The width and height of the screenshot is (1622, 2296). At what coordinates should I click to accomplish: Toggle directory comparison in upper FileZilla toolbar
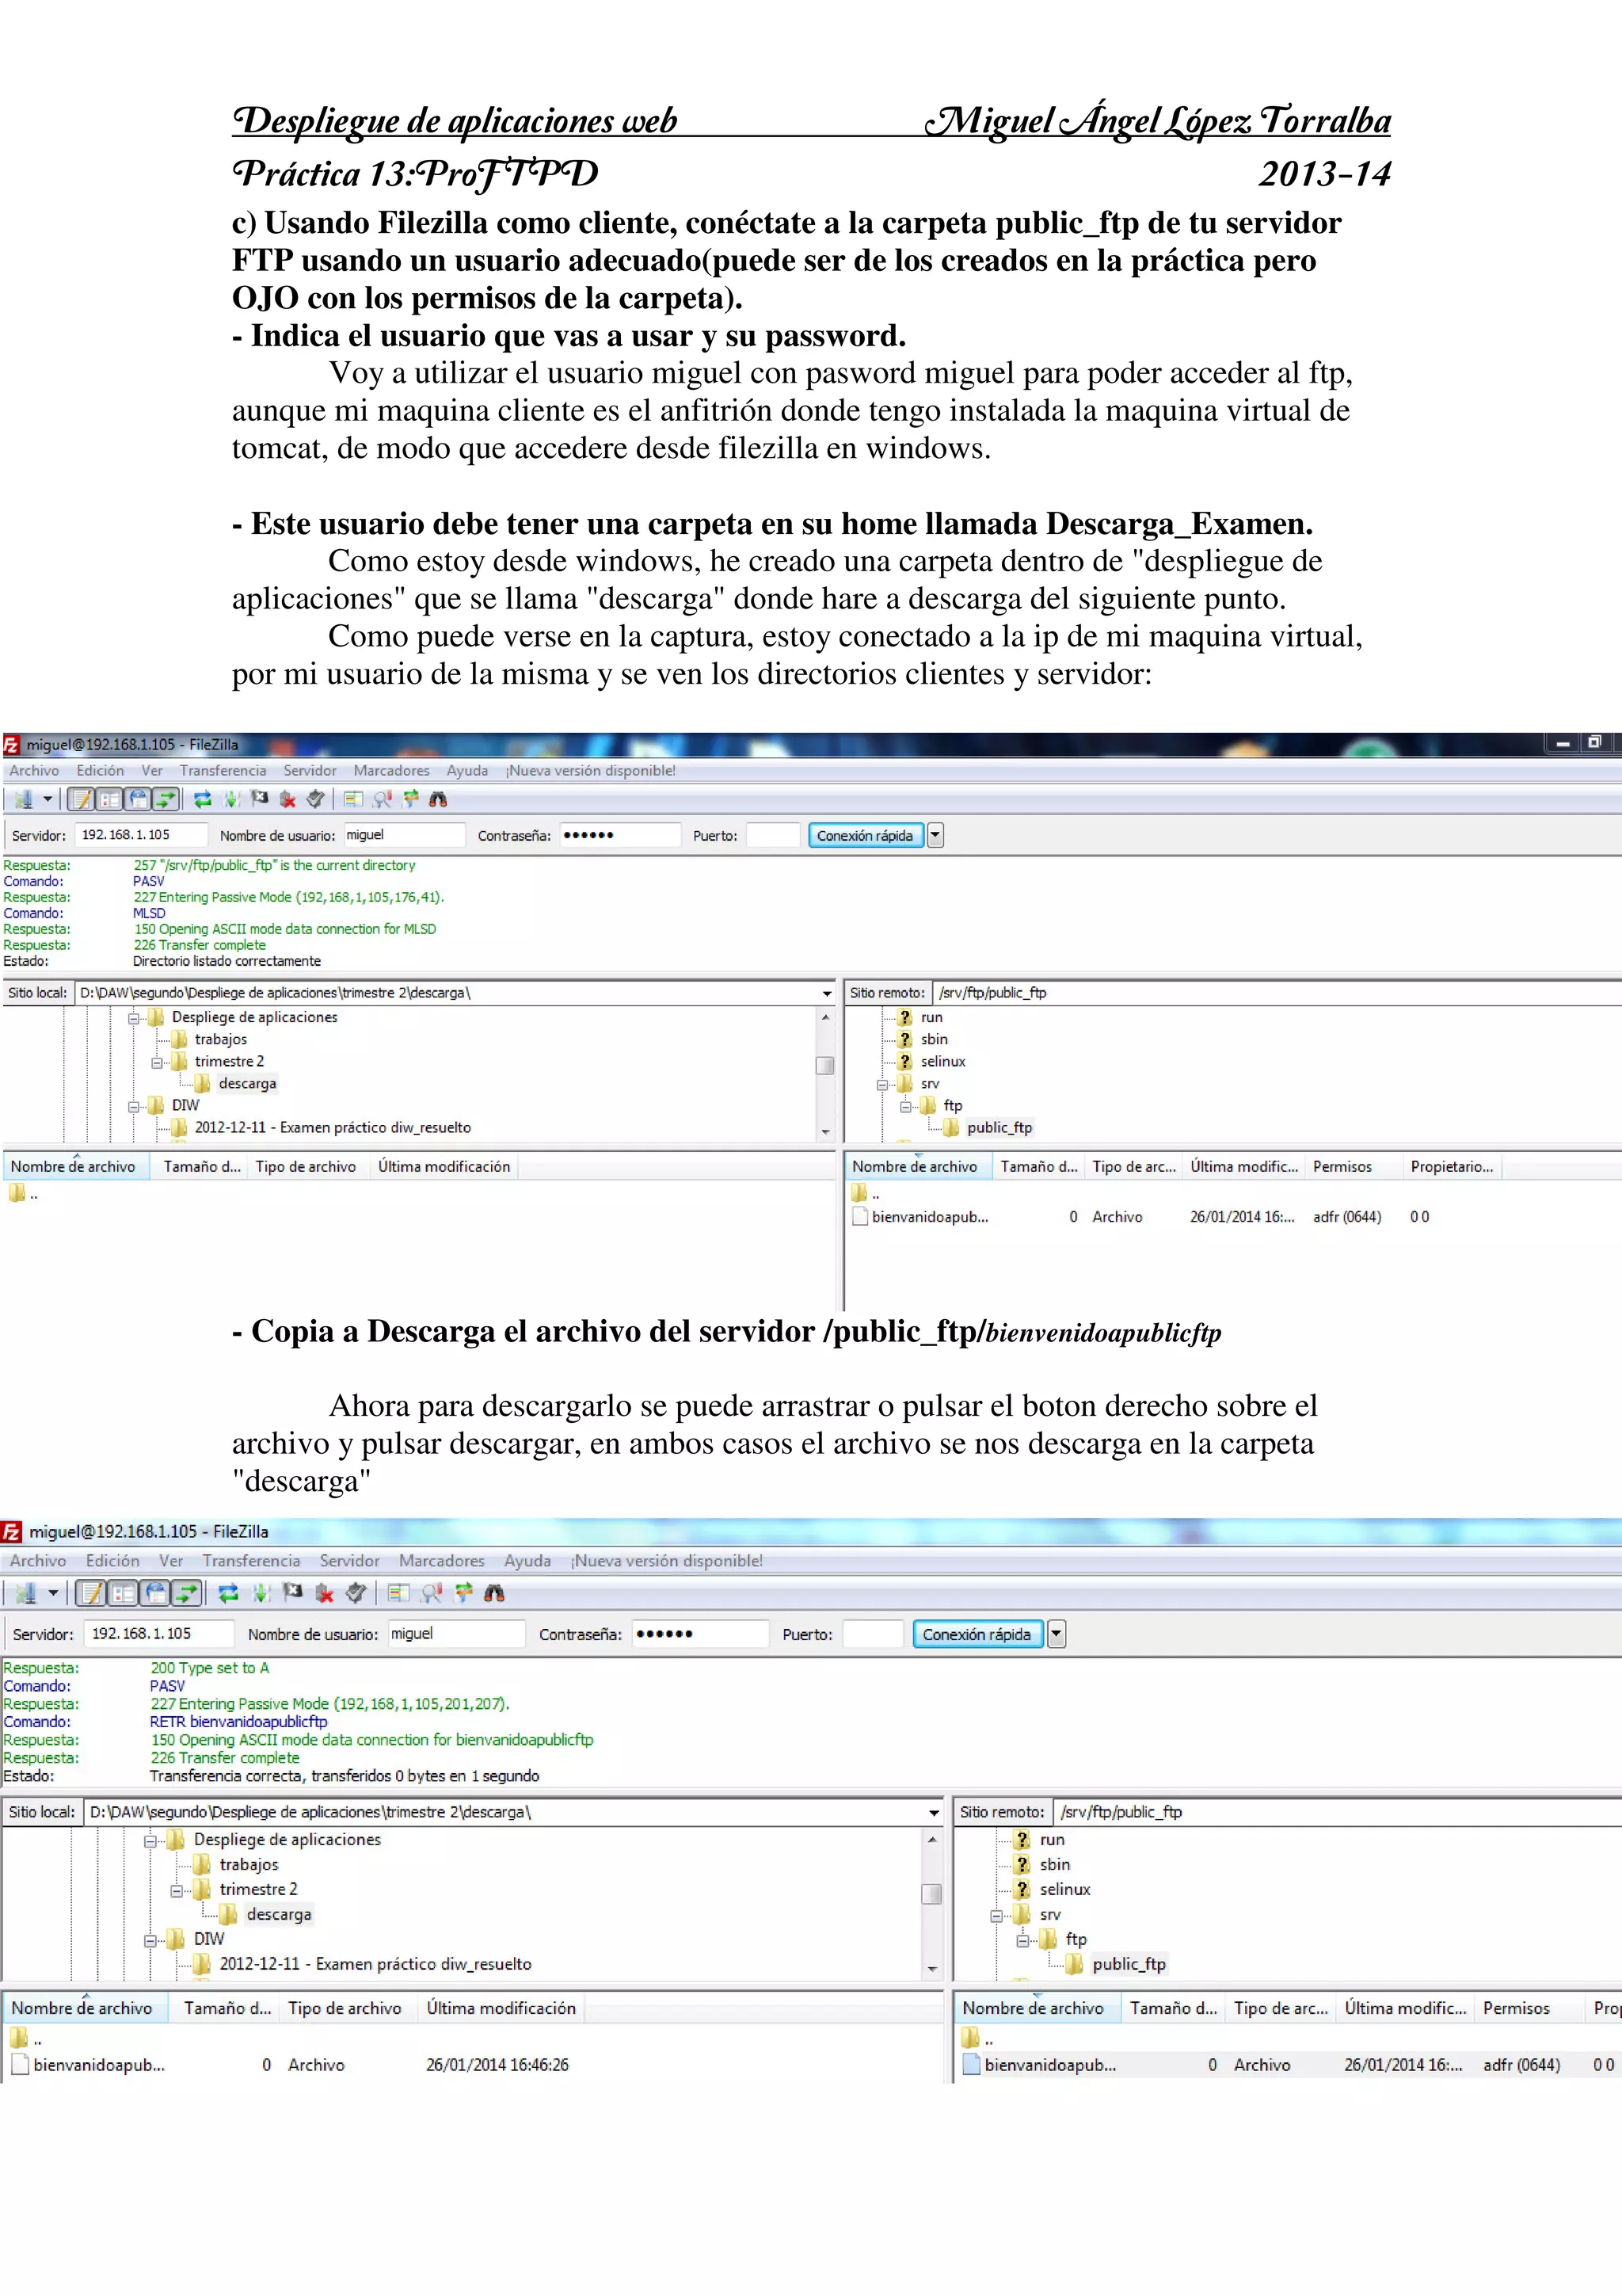[x=382, y=799]
